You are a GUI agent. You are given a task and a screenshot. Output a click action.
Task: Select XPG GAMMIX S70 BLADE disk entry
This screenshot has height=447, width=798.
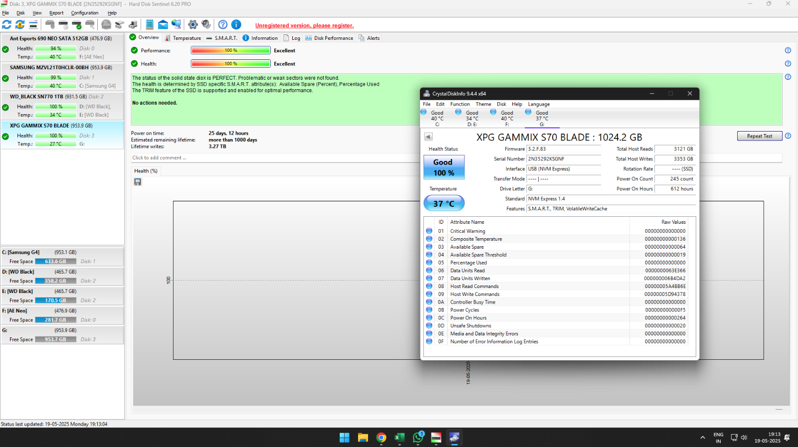tap(62, 135)
